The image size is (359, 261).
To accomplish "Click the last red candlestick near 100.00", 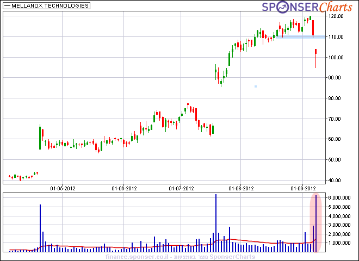I will (x=315, y=58).
